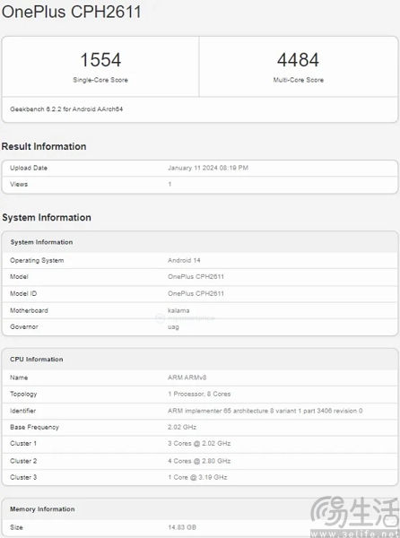Select the 1 Processor, 8 Cores value
Image resolution: width=400 pixels, height=538 pixels.
click(x=199, y=394)
